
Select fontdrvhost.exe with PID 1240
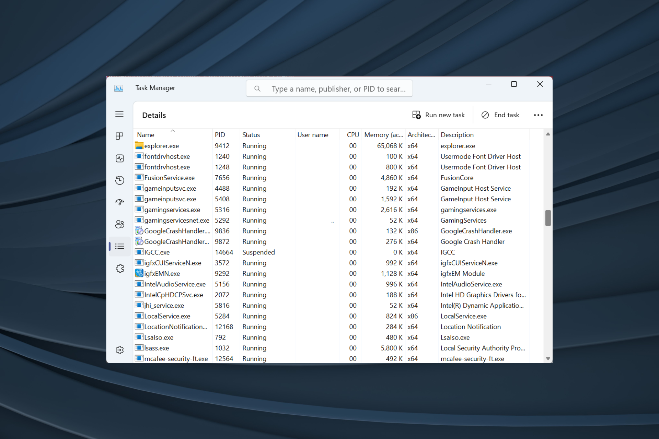[332, 156]
